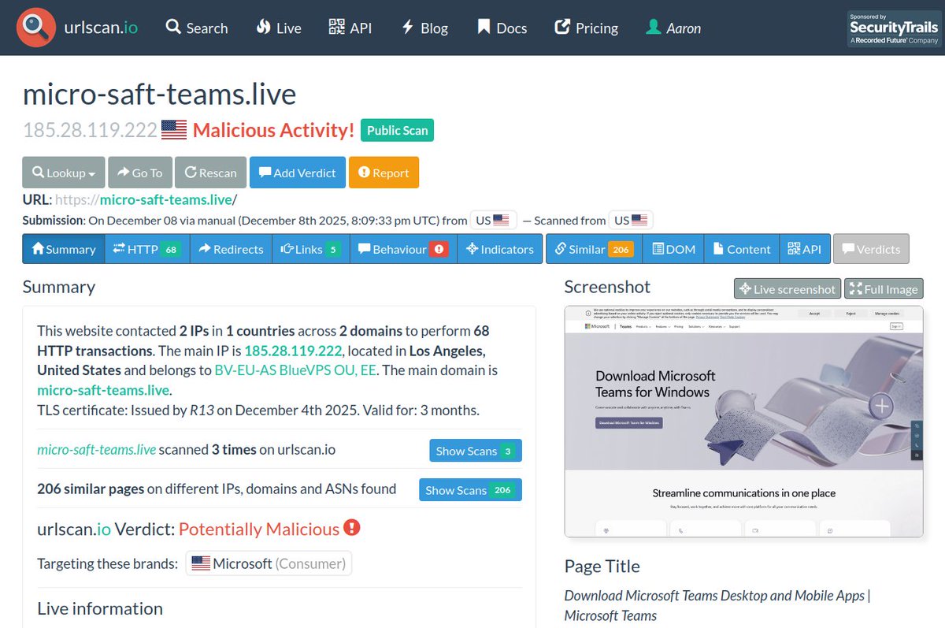Click the Live screenshot button
945x628 pixels.
787,288
